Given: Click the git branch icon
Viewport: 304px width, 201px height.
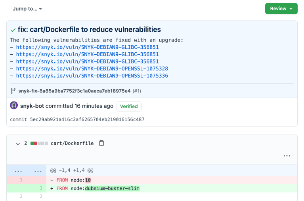Looking at the screenshot, I should (x=13, y=91).
